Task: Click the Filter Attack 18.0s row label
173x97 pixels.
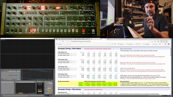Action: pos(62,67)
